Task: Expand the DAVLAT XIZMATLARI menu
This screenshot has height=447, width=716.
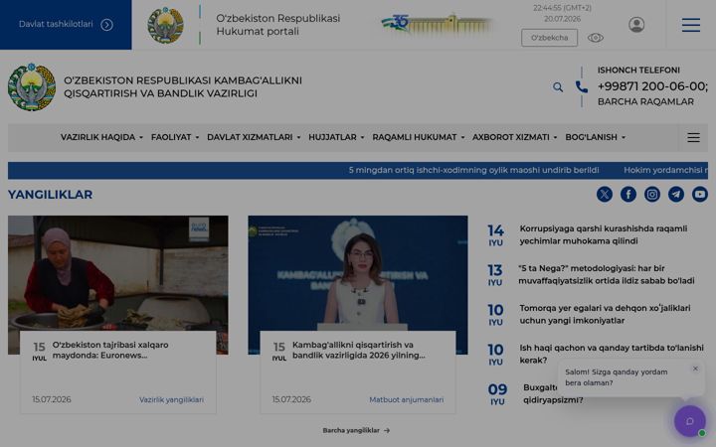Action: [x=254, y=137]
